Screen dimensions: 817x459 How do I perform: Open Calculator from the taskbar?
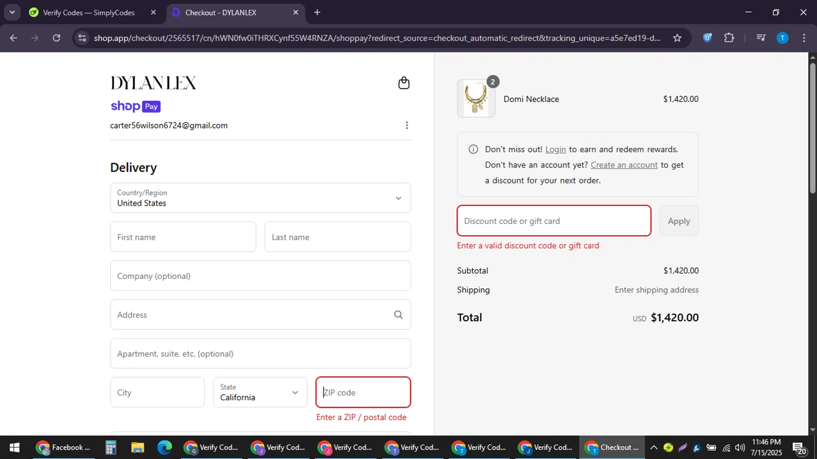(x=111, y=448)
